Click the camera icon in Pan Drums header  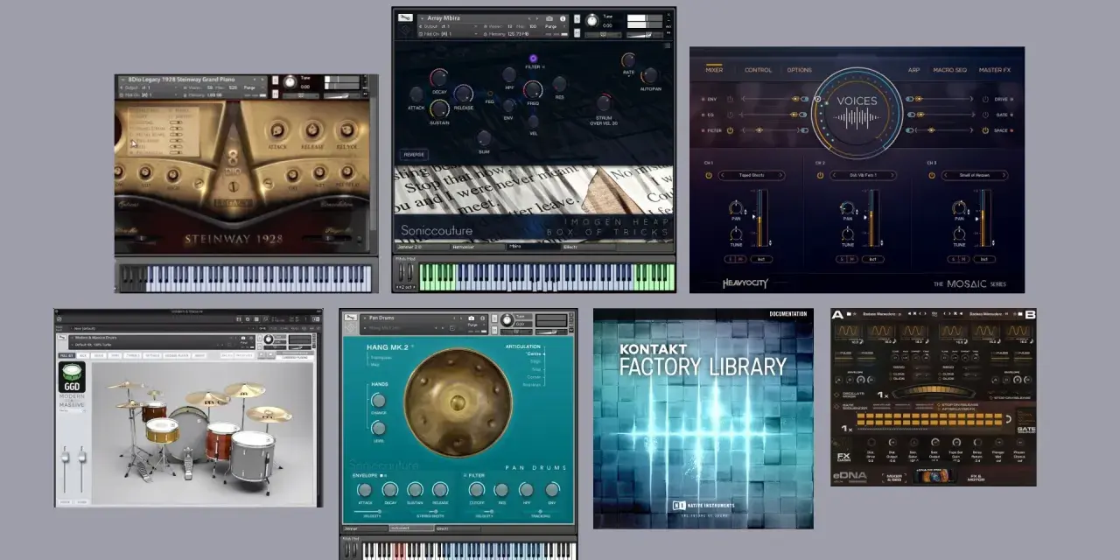(472, 318)
